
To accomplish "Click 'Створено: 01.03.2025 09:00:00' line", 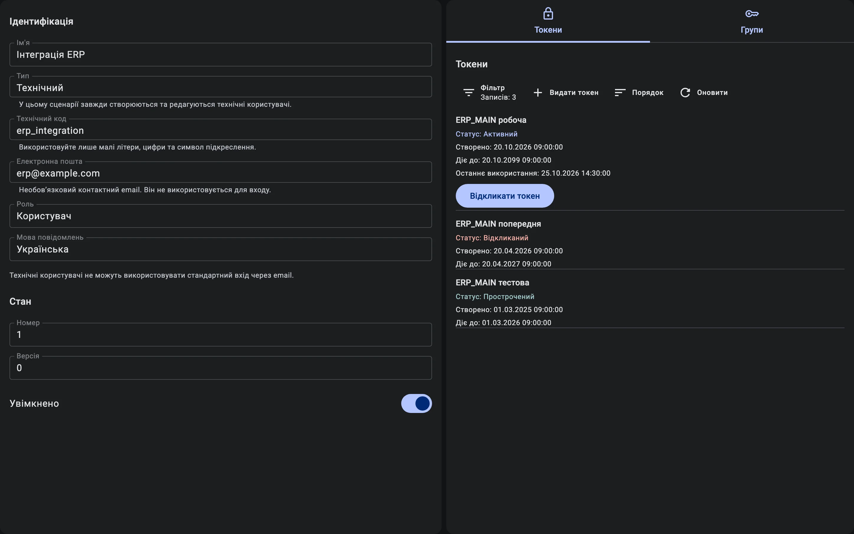I will click(509, 310).
